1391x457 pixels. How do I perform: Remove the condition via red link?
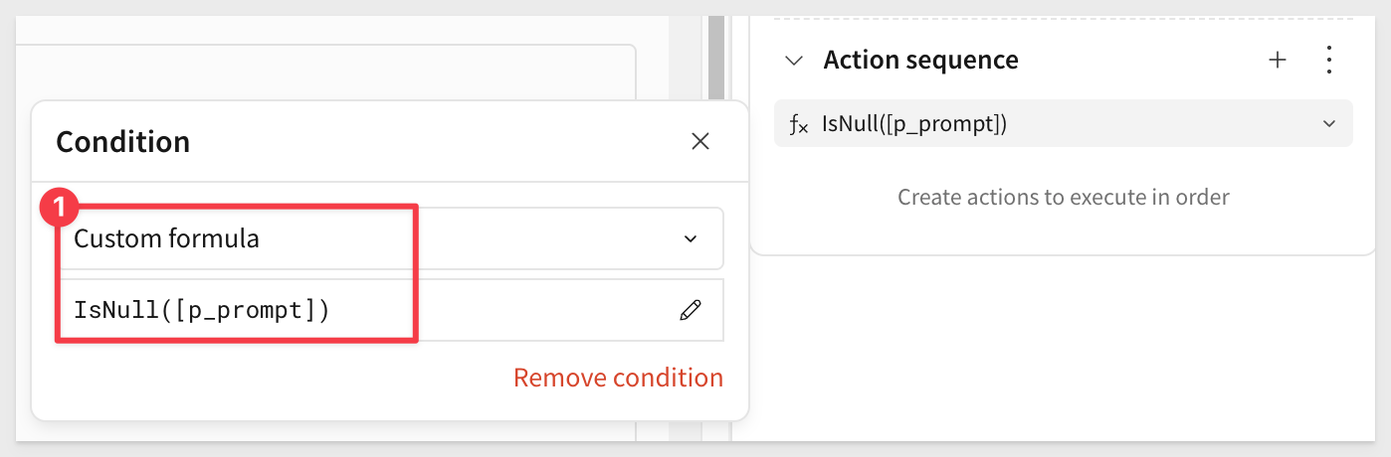tap(618, 379)
